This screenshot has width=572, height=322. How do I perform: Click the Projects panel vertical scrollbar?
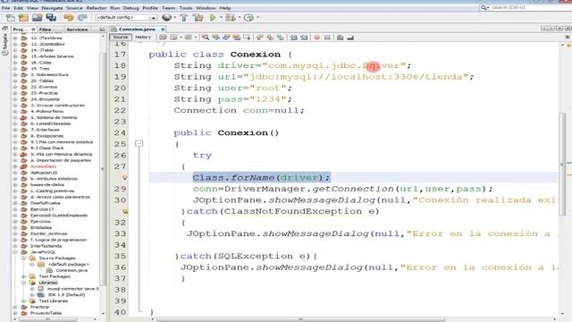103,168
